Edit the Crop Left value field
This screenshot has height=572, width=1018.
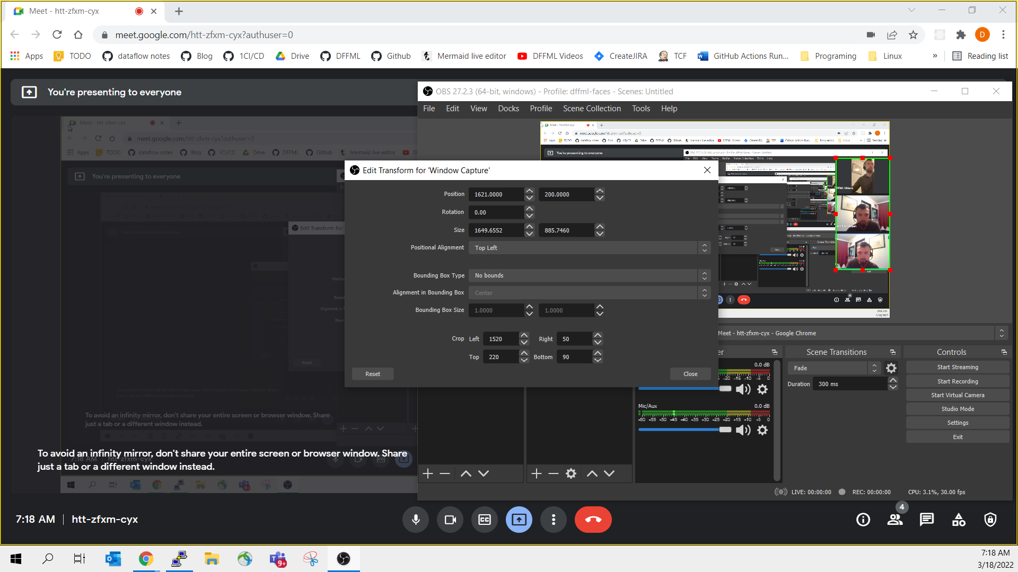[x=501, y=338]
